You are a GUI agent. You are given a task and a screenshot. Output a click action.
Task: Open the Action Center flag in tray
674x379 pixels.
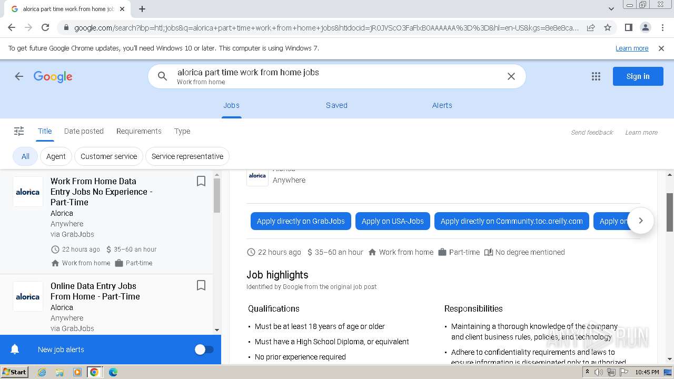[x=624, y=372]
